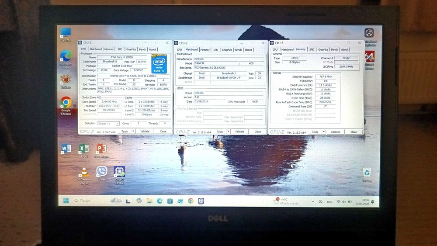
Task: Open Graphics tab in left CPU-Z window
Action: point(131,49)
